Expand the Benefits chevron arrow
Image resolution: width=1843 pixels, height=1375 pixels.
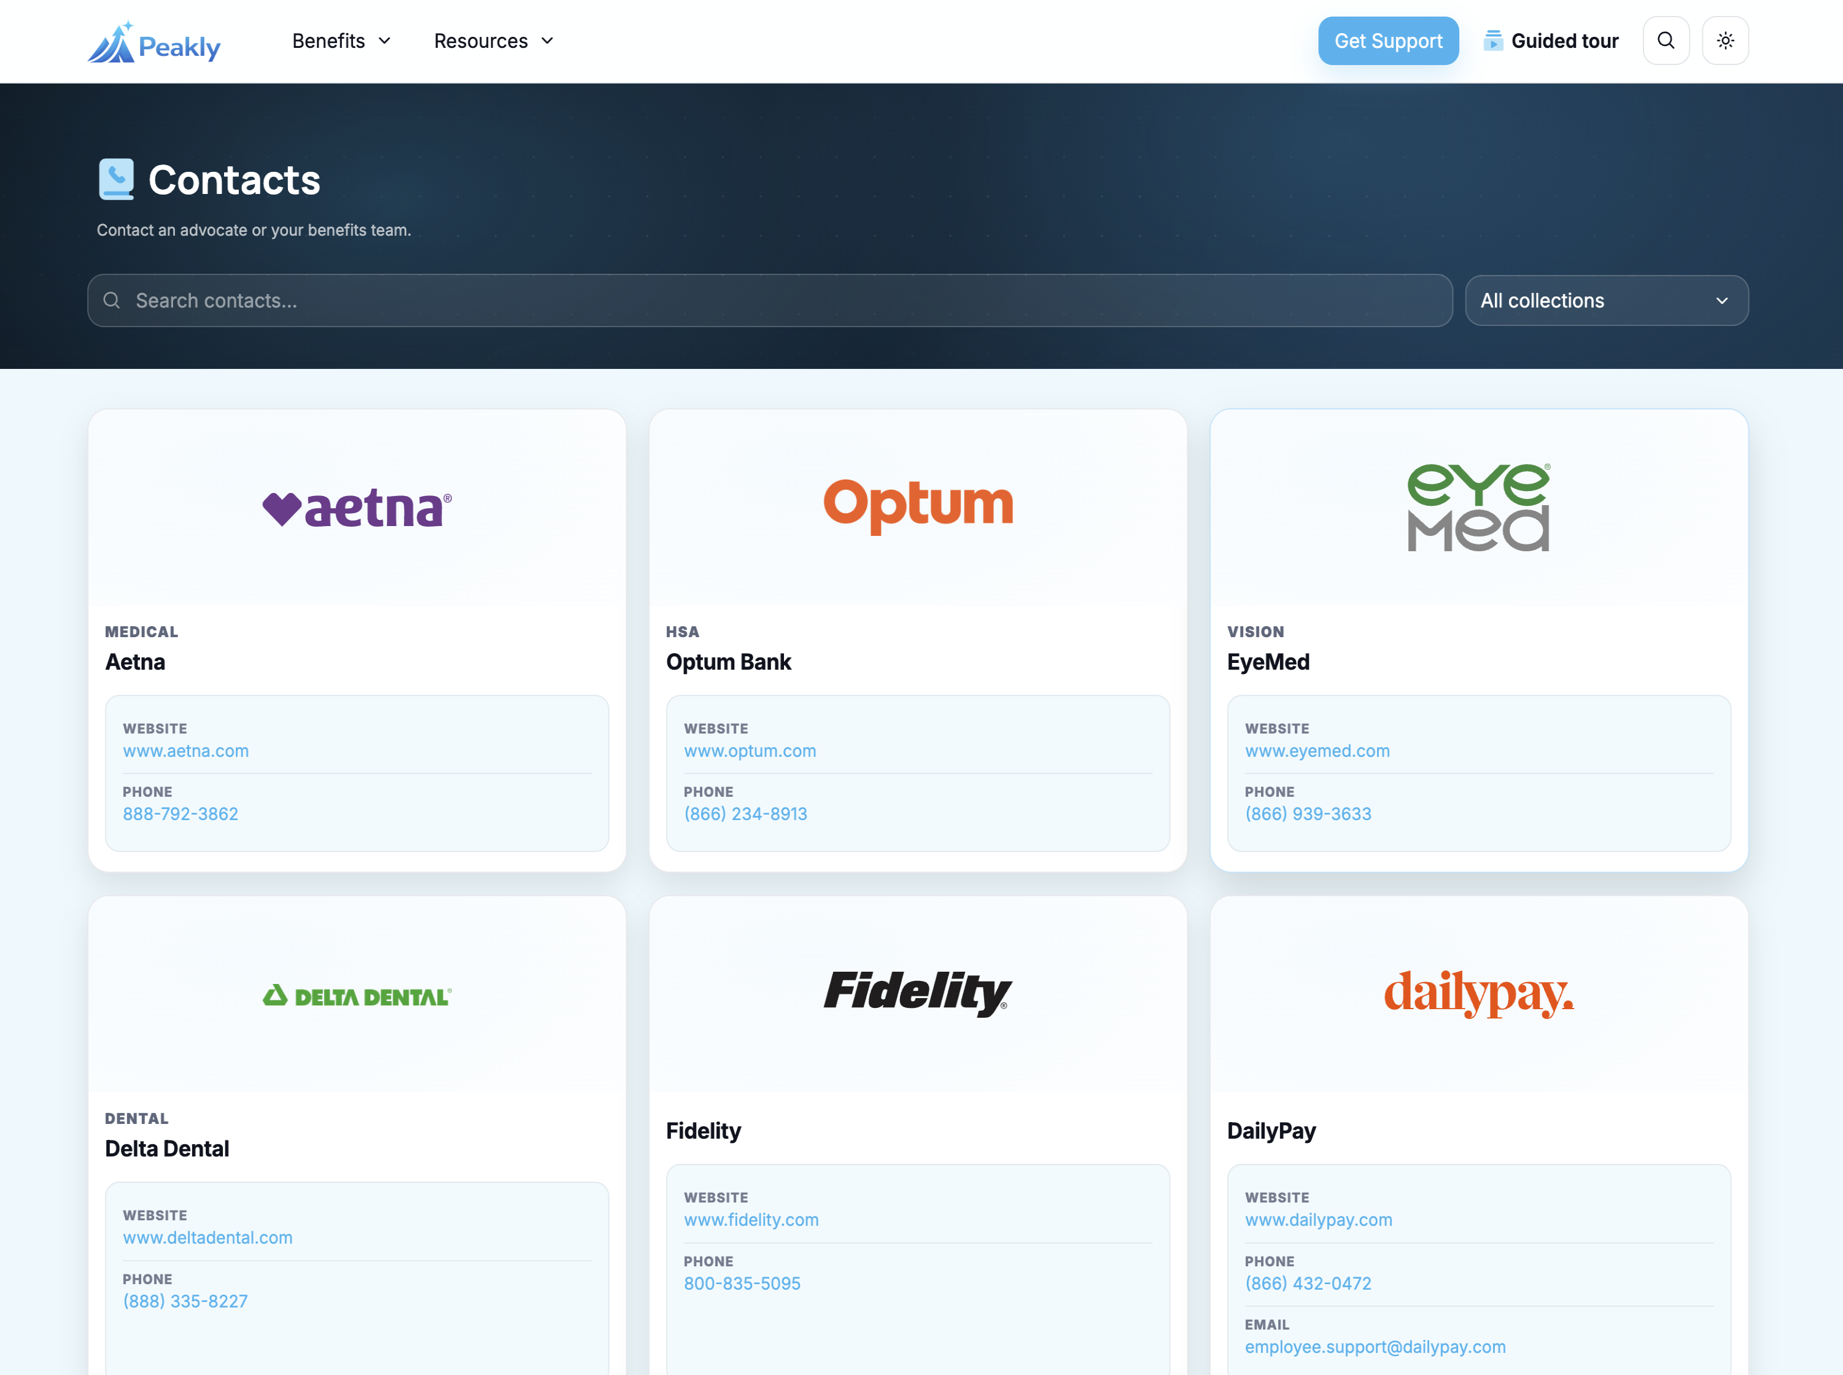point(384,41)
